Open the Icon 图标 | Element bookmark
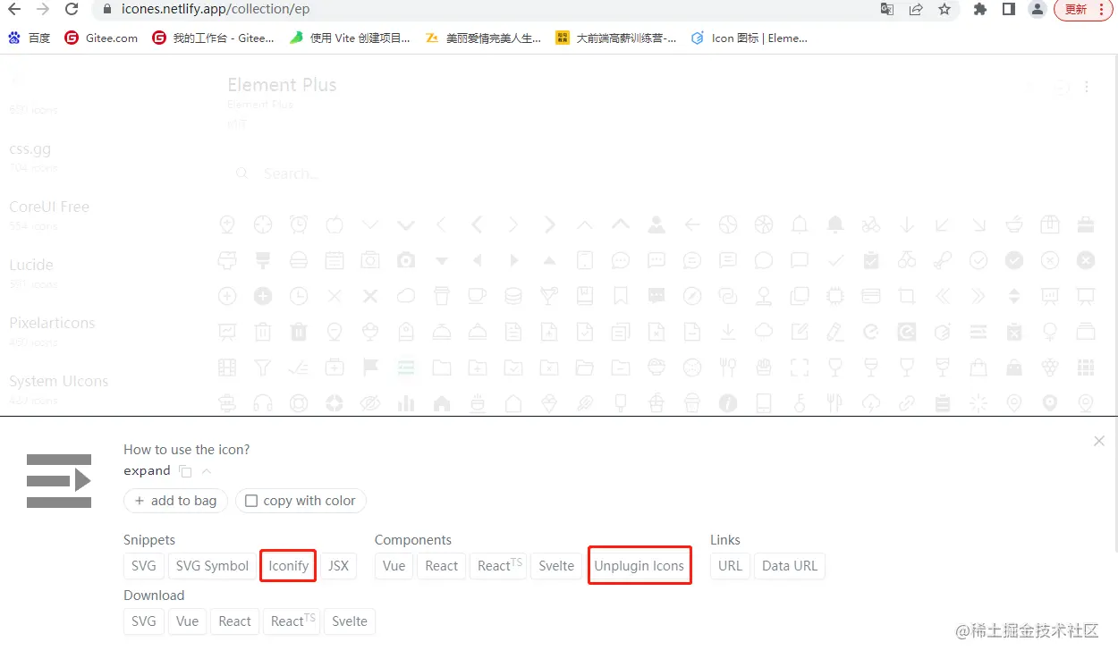 point(750,38)
